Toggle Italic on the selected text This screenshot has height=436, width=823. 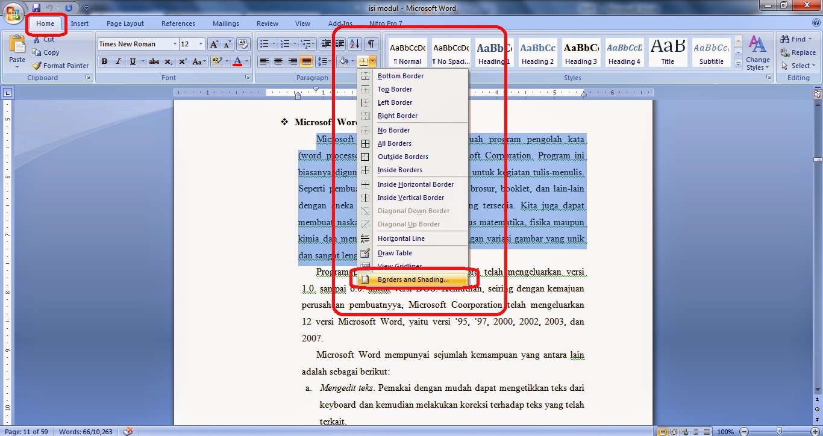pos(118,61)
